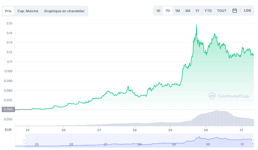Image resolution: width=258 pixels, height=150 pixels.
Task: Grab the left range slider handle
Action: 25,140
